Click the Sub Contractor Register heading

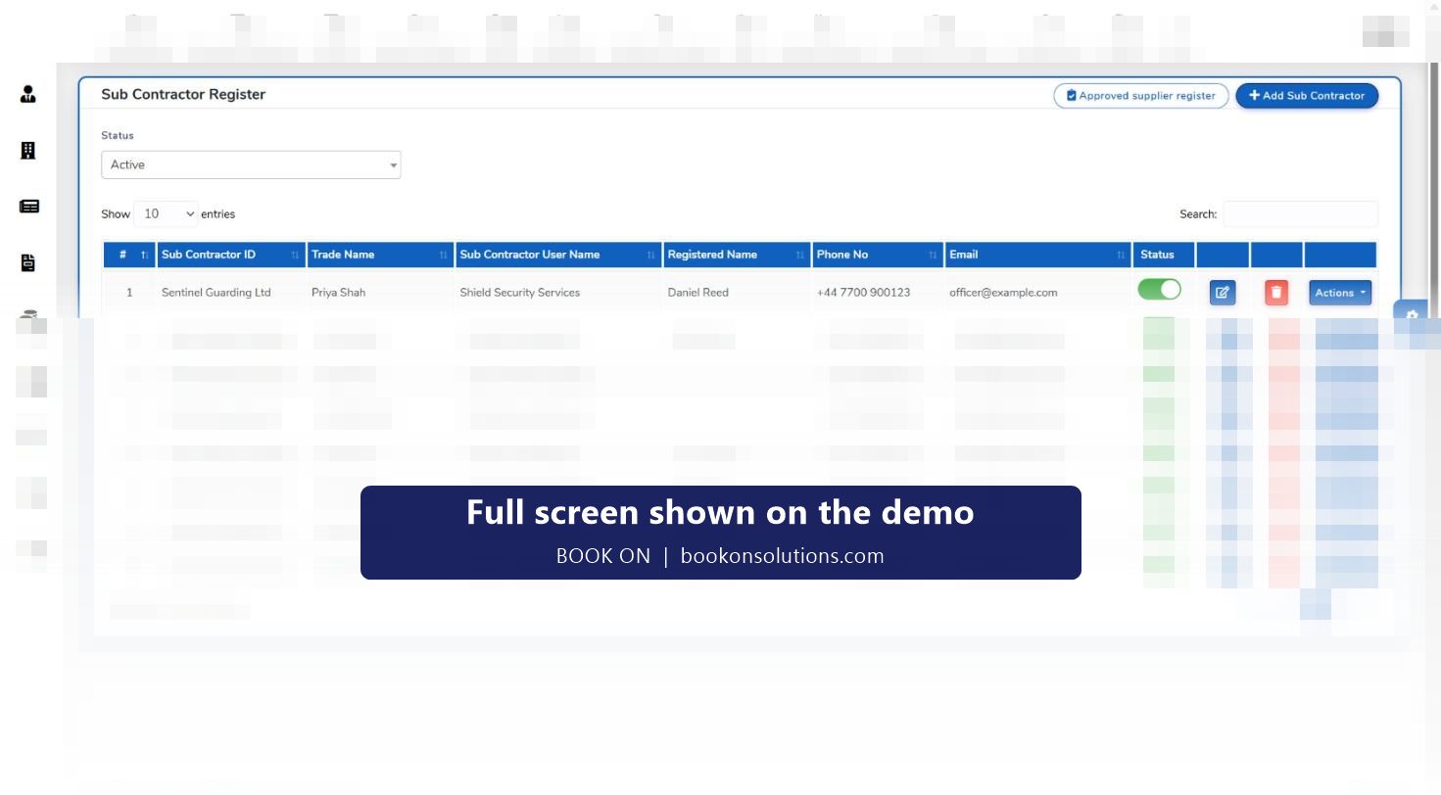(x=183, y=94)
